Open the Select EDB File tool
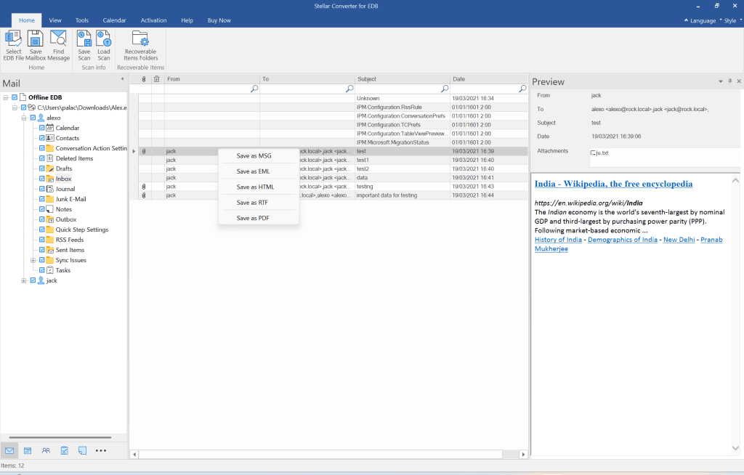 (x=13, y=45)
